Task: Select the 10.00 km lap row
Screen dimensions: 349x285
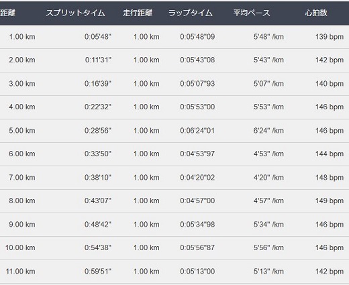Action: point(174,247)
